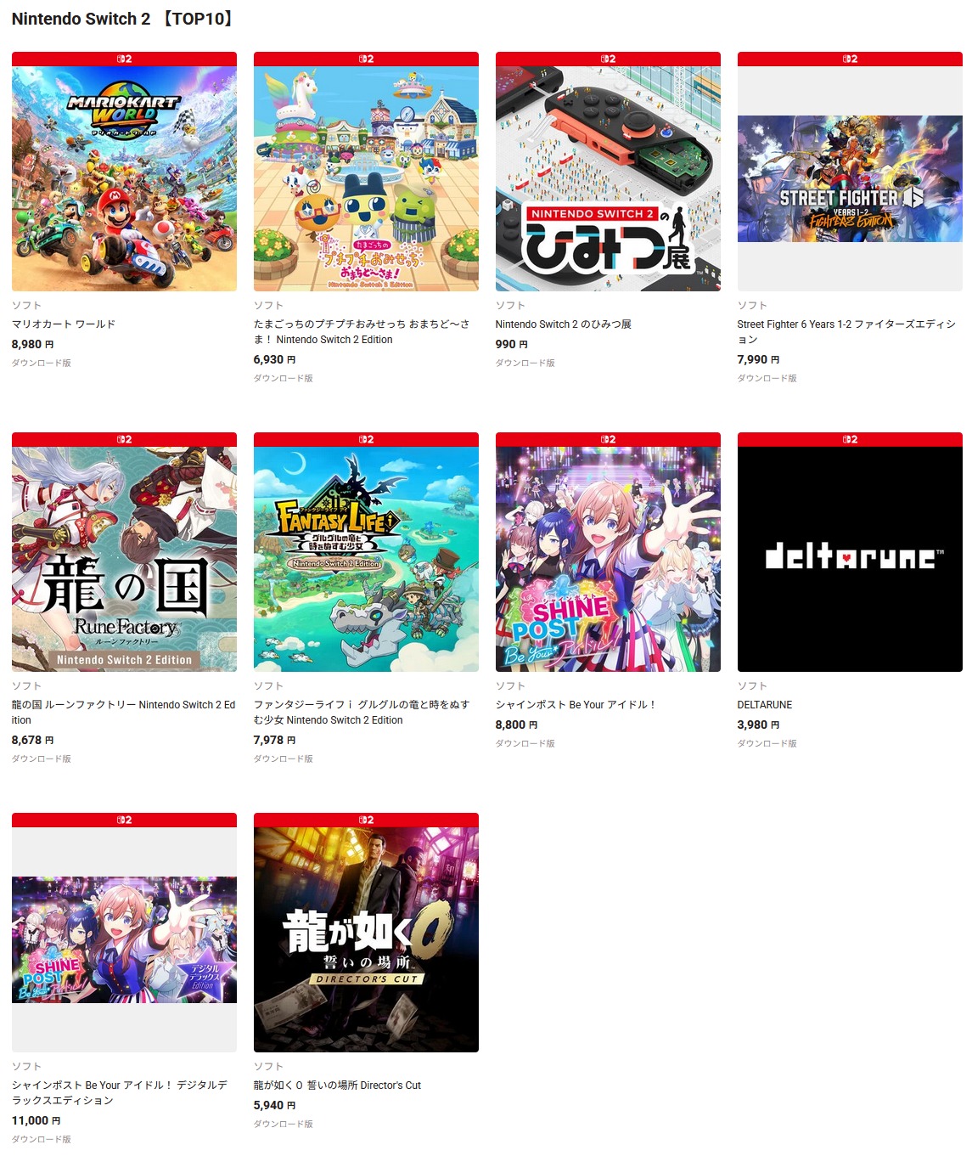Viewport: 972px width, 1156px height.
Task: Open the Mario Kart World cover thumbnail
Action: tap(124, 178)
